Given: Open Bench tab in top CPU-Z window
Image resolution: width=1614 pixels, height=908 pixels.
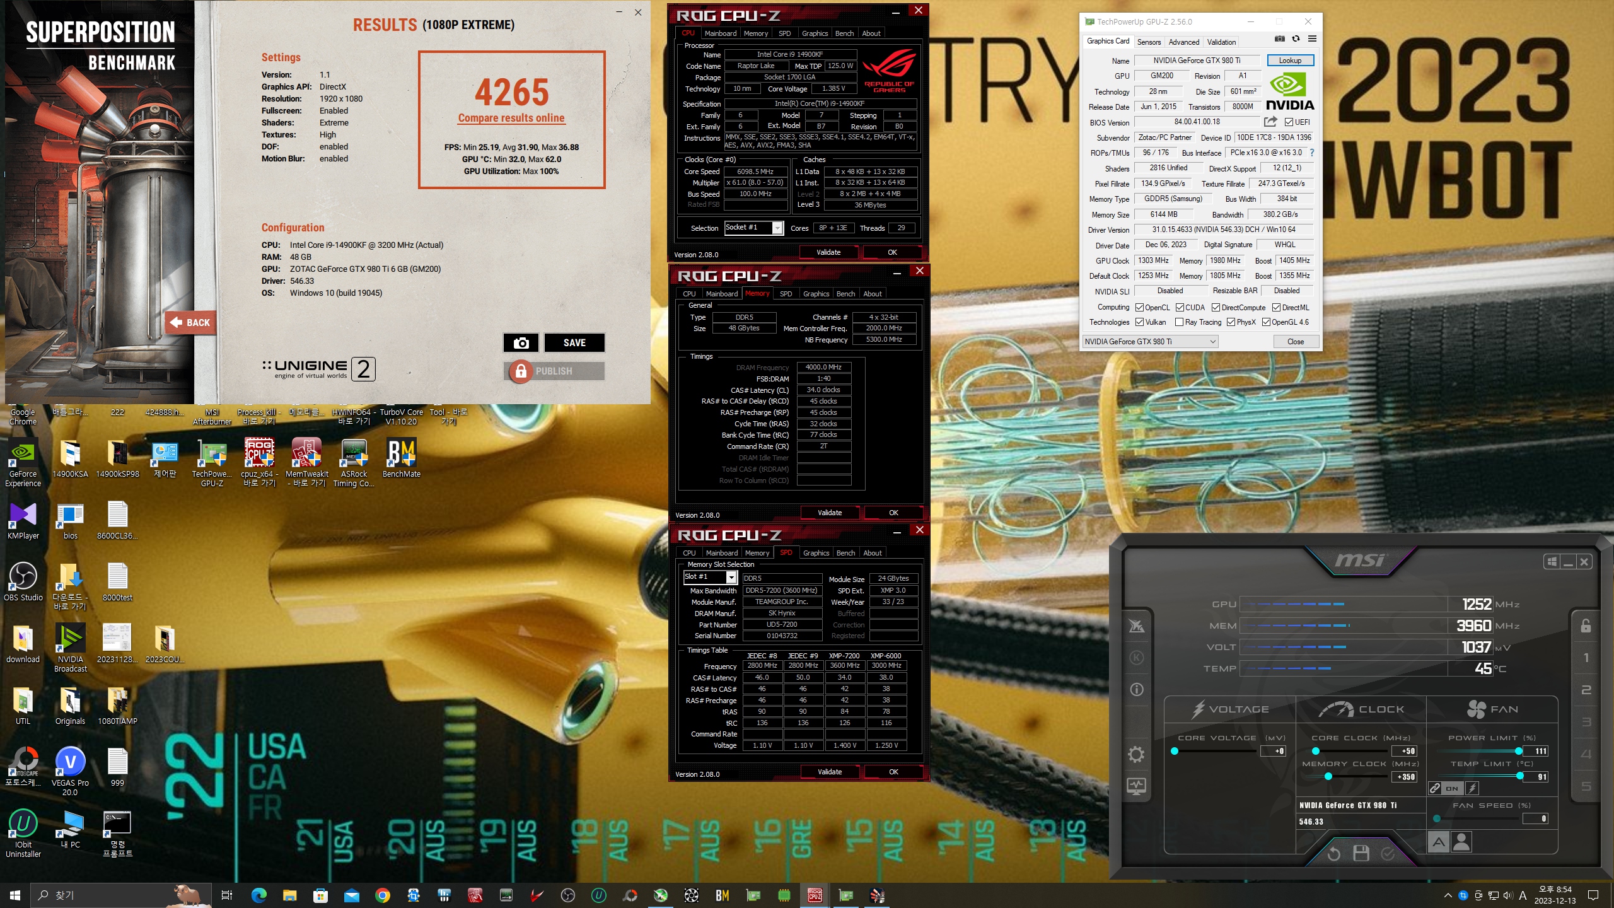Looking at the screenshot, I should [x=844, y=33].
